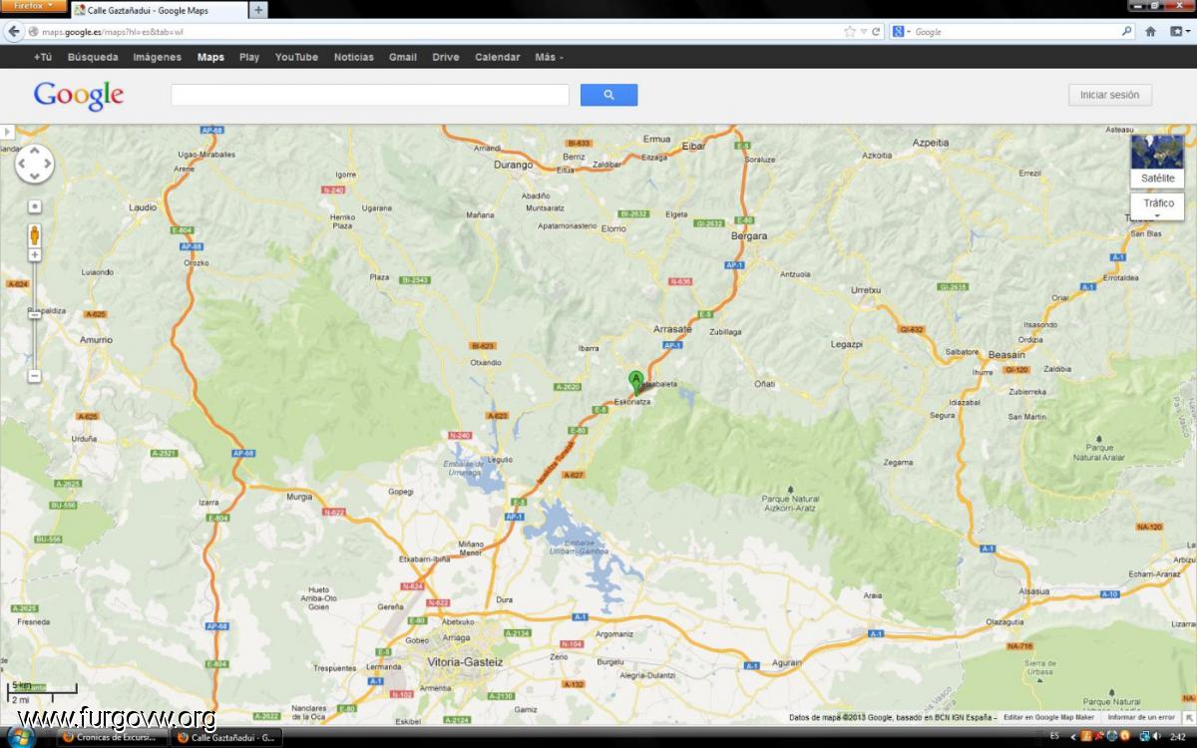Image resolution: width=1197 pixels, height=748 pixels.
Task: Click the green A marker at Eskoriatza
Action: [635, 381]
